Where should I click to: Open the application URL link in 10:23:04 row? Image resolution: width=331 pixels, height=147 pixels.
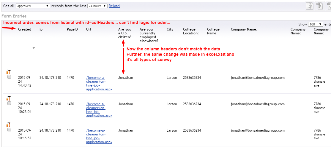[99, 110]
